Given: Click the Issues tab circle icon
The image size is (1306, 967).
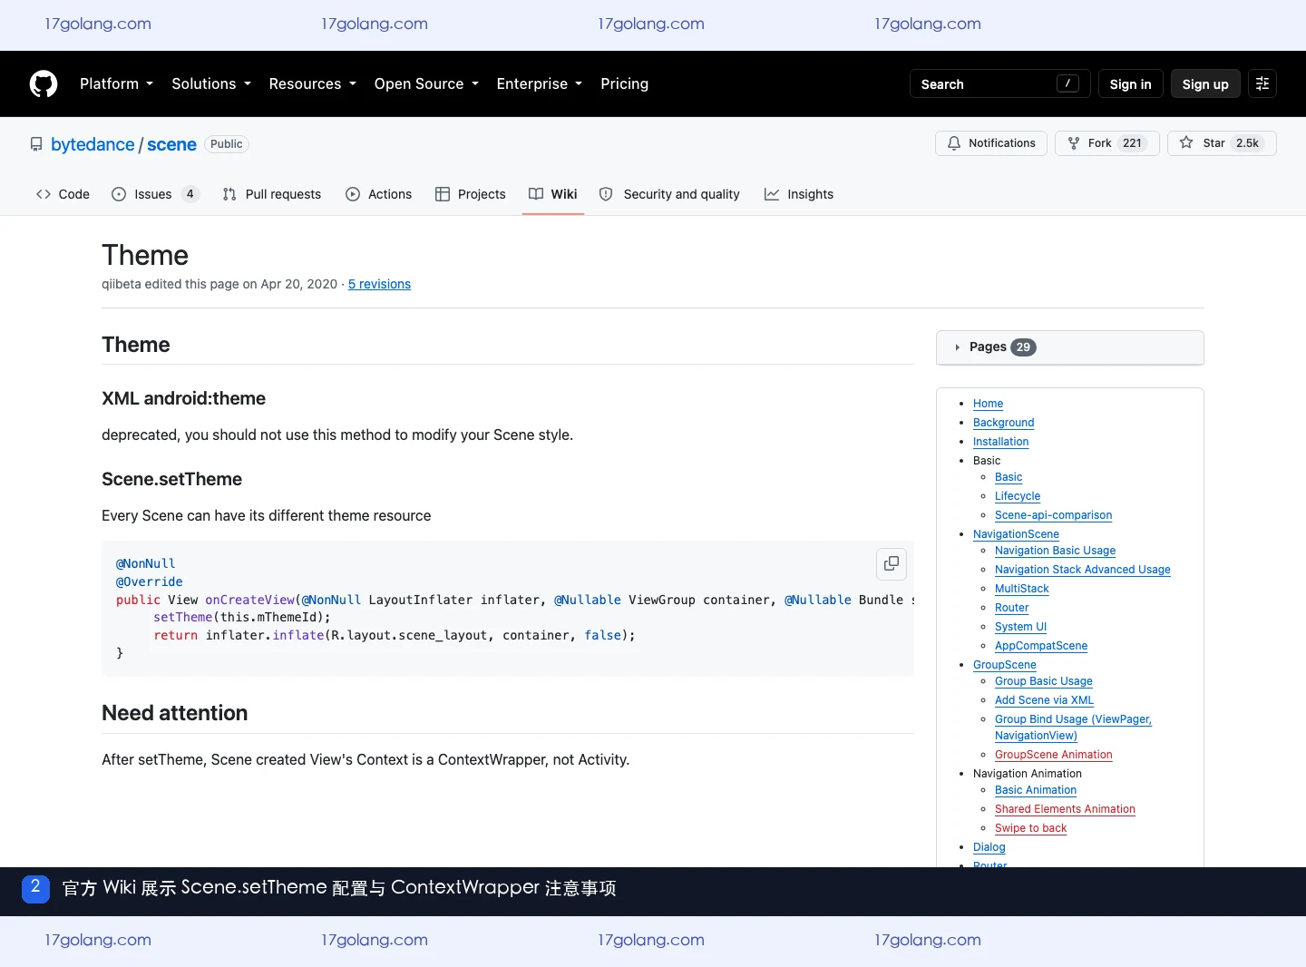Looking at the screenshot, I should [x=119, y=194].
